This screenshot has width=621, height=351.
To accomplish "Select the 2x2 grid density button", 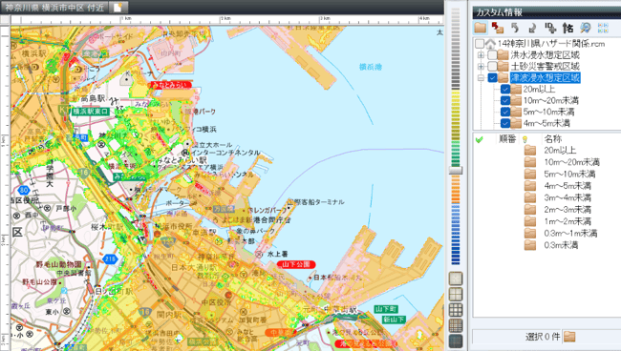I will point(456,295).
